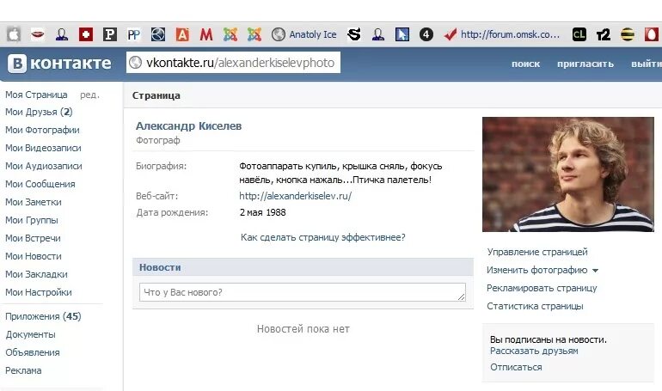Click выйти in the header
This screenshot has width=662, height=391.
(646, 64)
